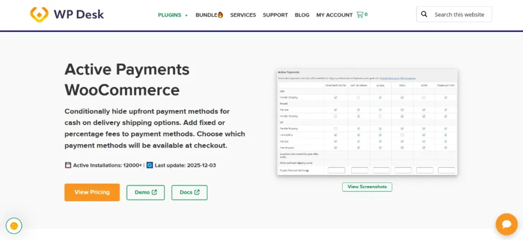Click the View Pricing button

(x=92, y=193)
